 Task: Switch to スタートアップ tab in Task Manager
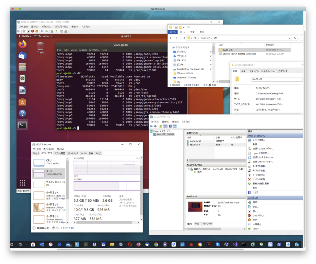click(73, 153)
